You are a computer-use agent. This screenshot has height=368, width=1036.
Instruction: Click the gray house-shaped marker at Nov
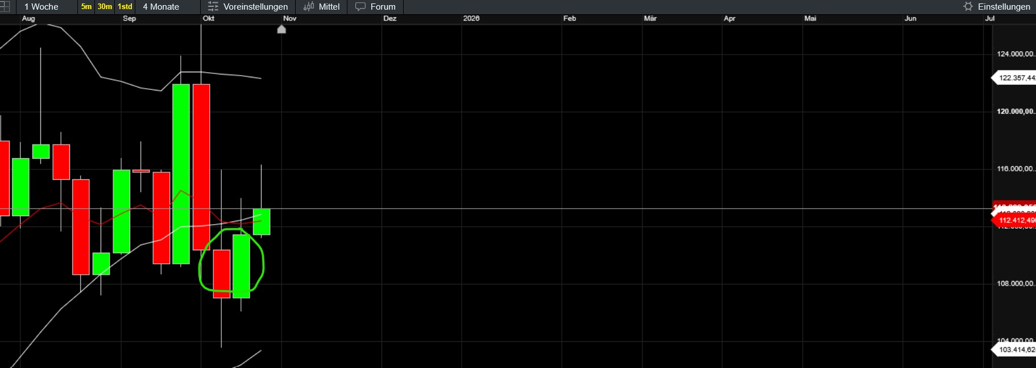point(281,29)
